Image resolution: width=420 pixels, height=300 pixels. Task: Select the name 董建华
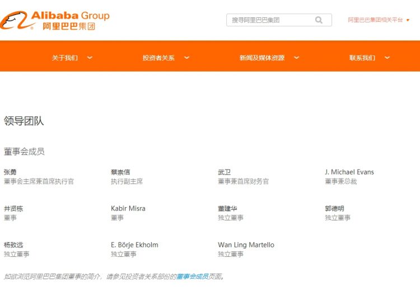pos(228,208)
